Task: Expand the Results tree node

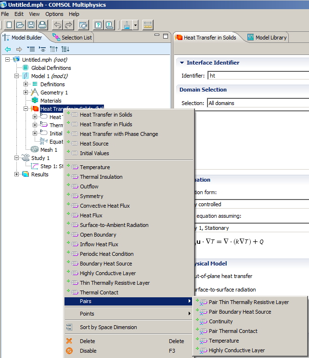Action: [x=17, y=174]
